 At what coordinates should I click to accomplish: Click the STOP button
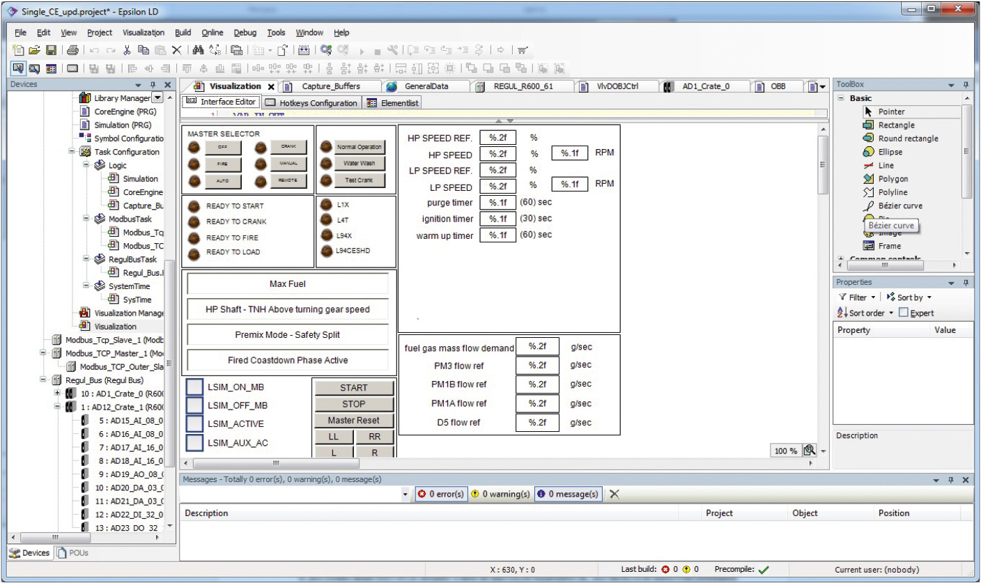(354, 404)
